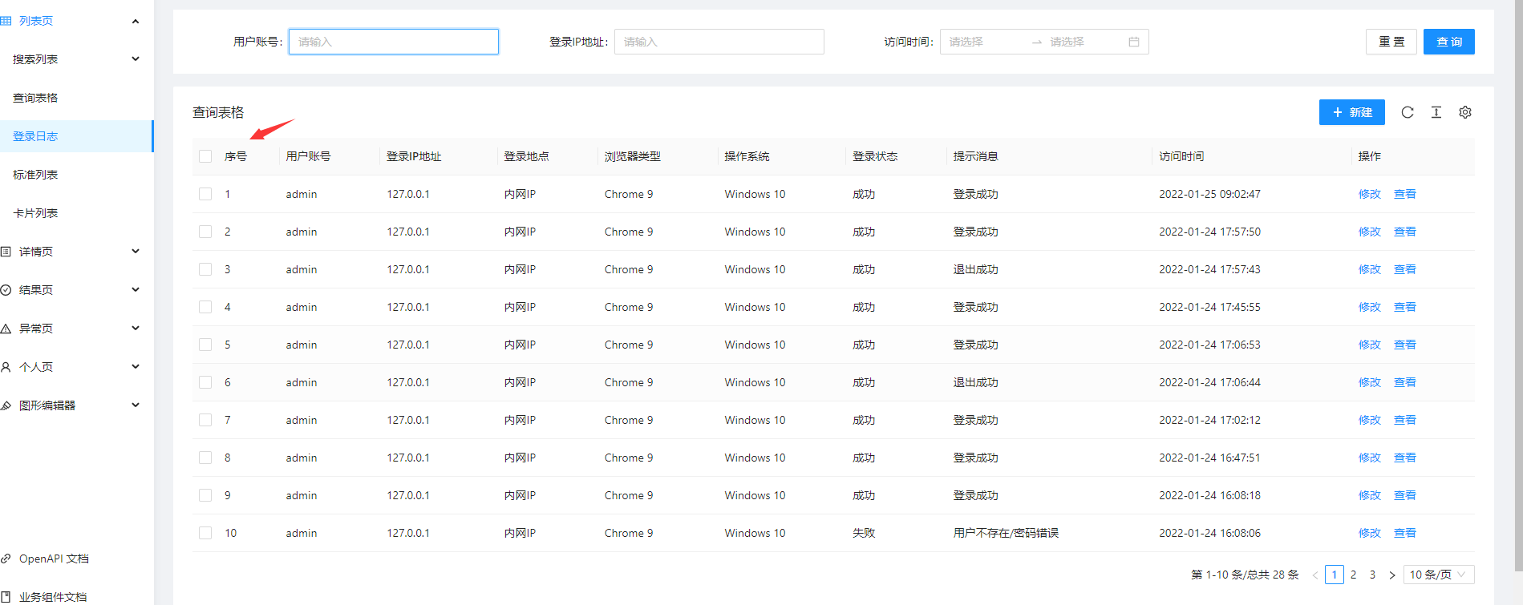
Task: Click the 图形编辑器 highlighter icon
Action: point(6,405)
